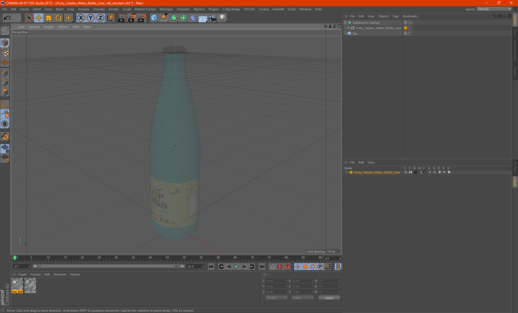
Task: Add a Light object
Action: 222,18
